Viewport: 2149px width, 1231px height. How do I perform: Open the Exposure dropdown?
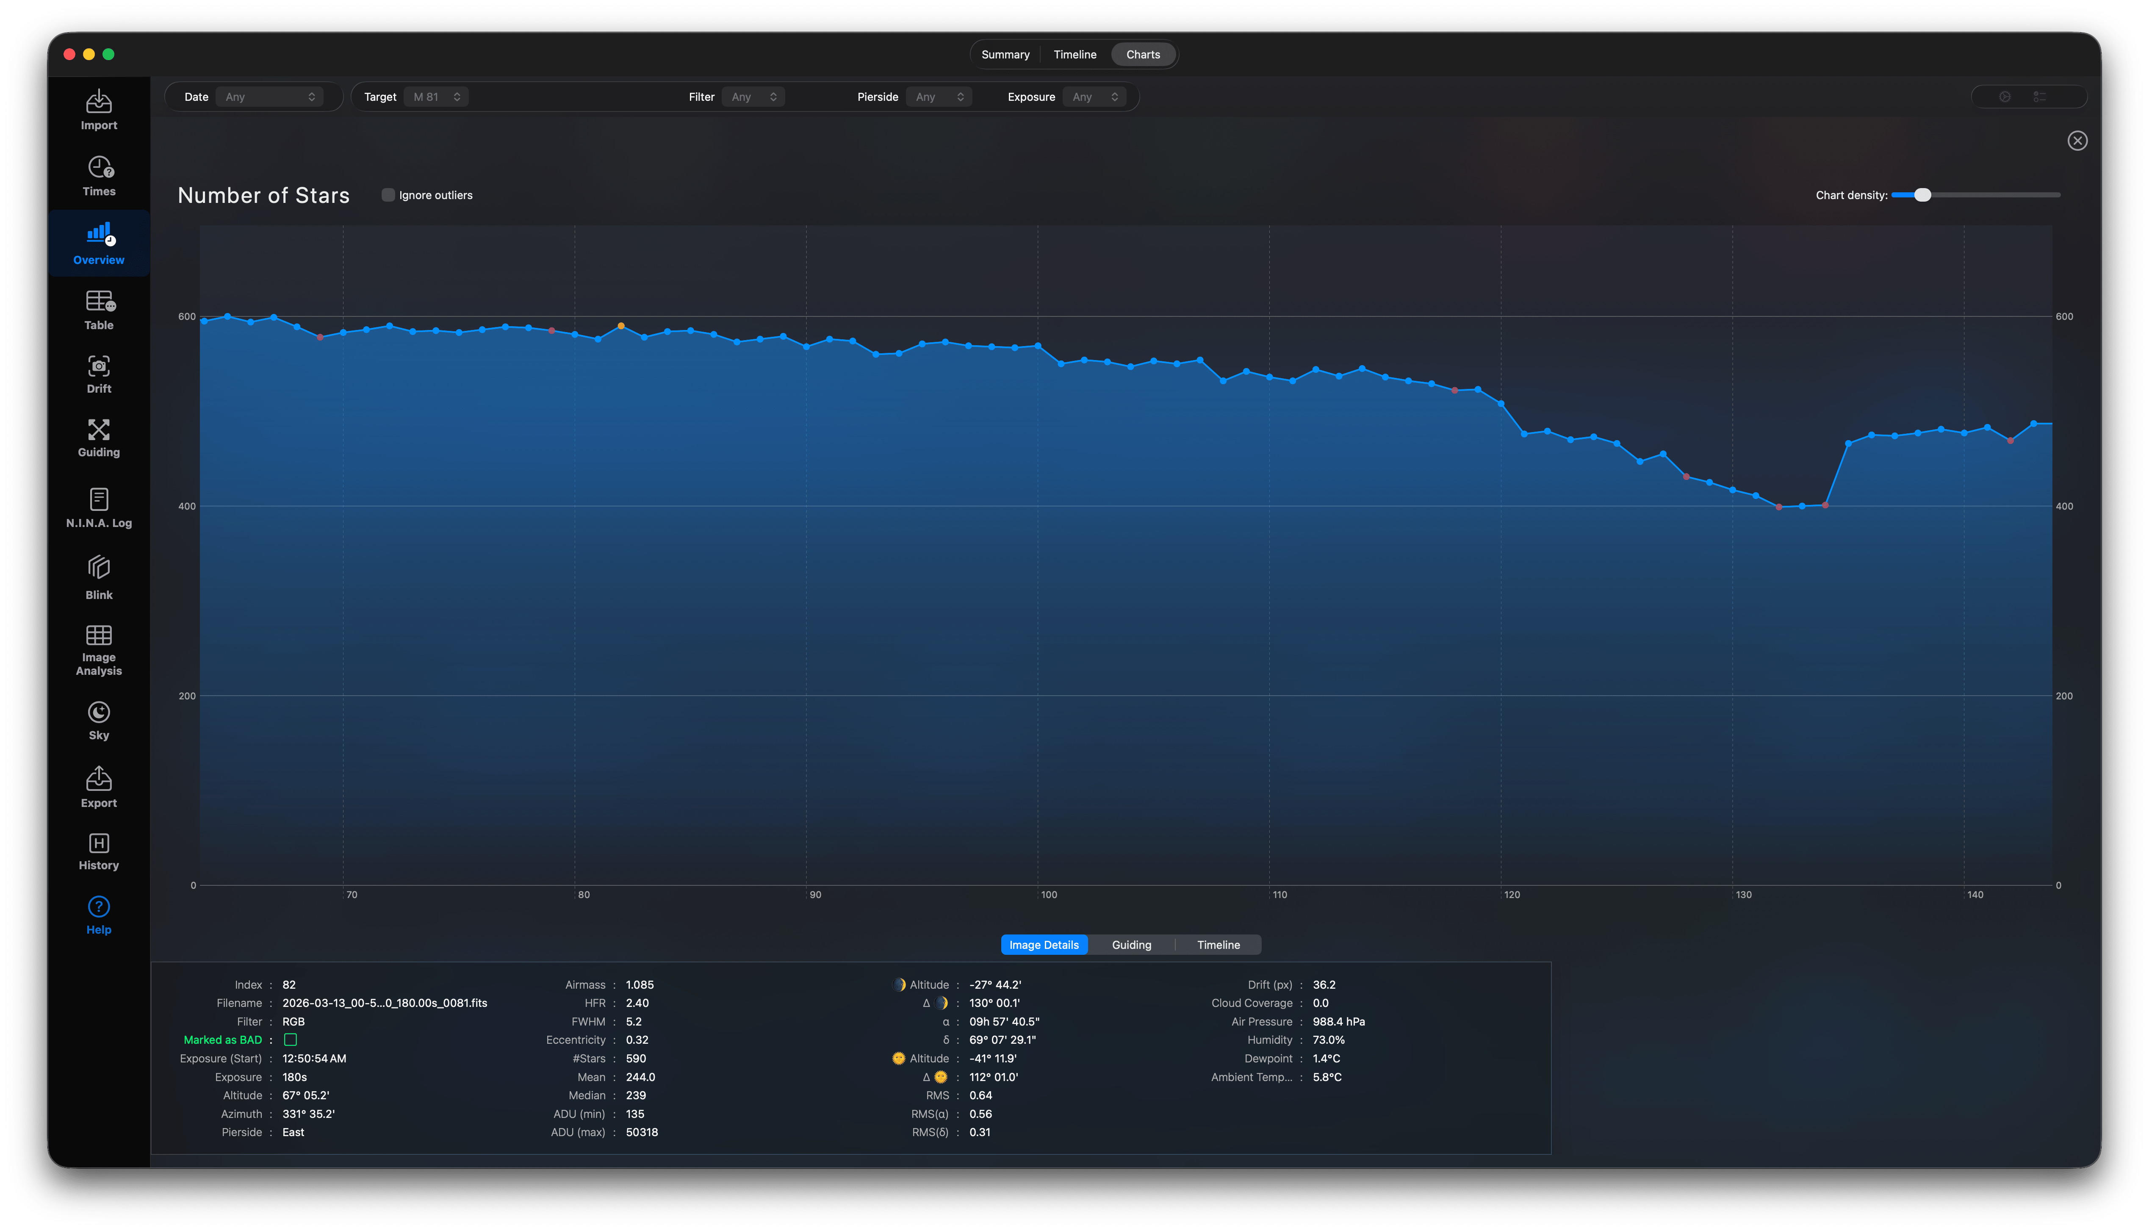tap(1094, 97)
